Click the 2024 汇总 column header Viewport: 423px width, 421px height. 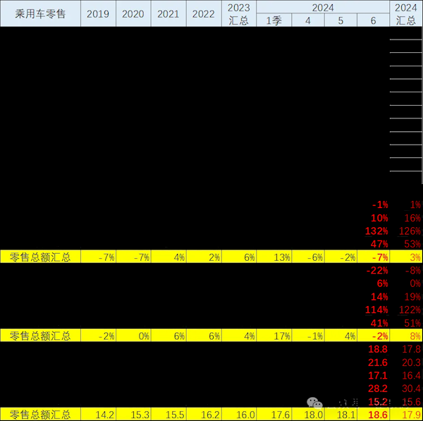[x=406, y=13]
